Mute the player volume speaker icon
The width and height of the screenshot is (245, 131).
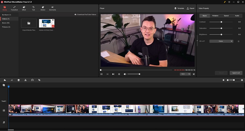point(125,74)
